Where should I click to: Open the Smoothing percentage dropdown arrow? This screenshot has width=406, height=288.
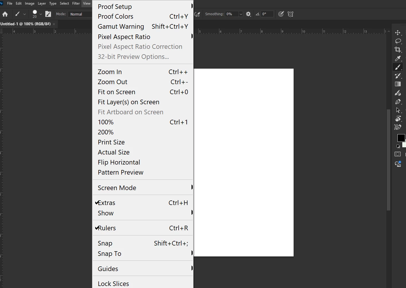pos(241,14)
